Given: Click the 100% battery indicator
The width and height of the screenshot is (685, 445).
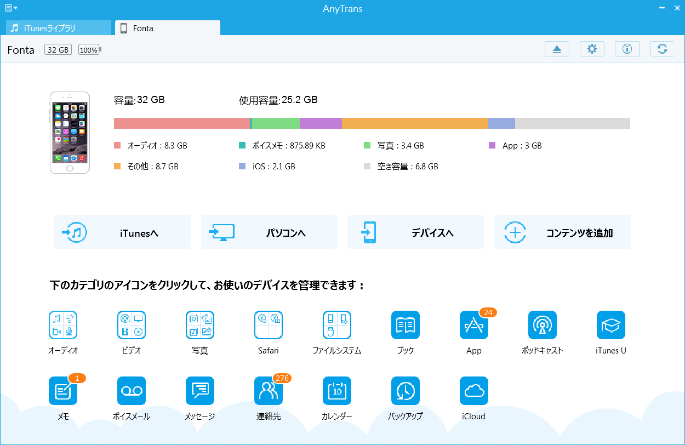Looking at the screenshot, I should 90,50.
